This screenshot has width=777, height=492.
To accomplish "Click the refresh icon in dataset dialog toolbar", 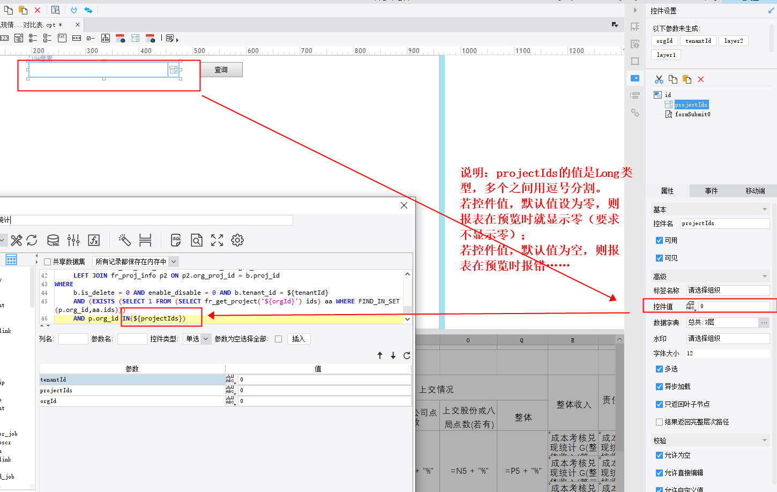I will point(32,240).
